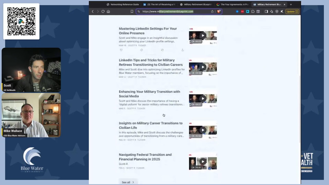Image resolution: width=329 pixels, height=185 pixels.
Task: Open Enhancing Your Military Transition with Social Media
Action: [149, 94]
